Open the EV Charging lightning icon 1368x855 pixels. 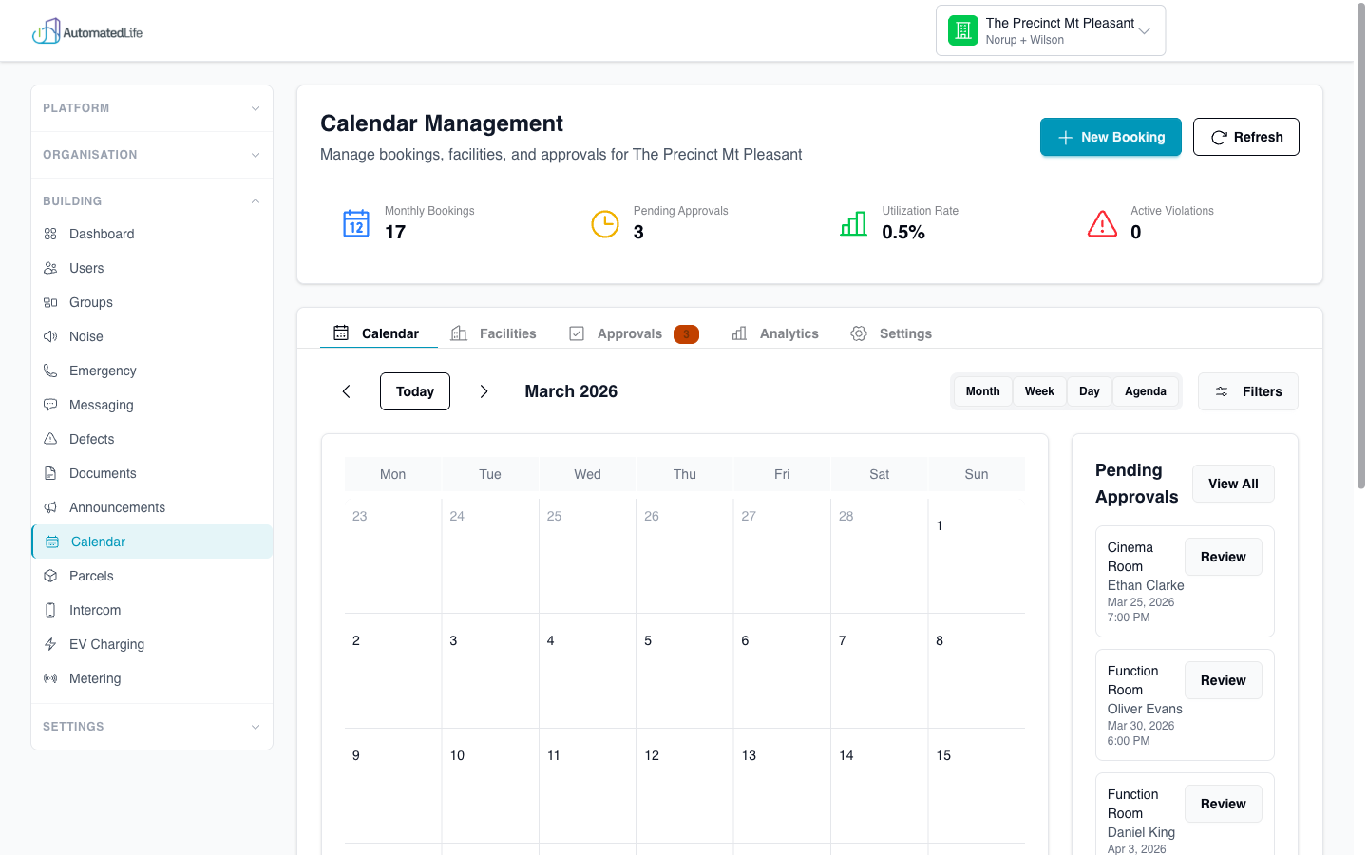coord(50,644)
